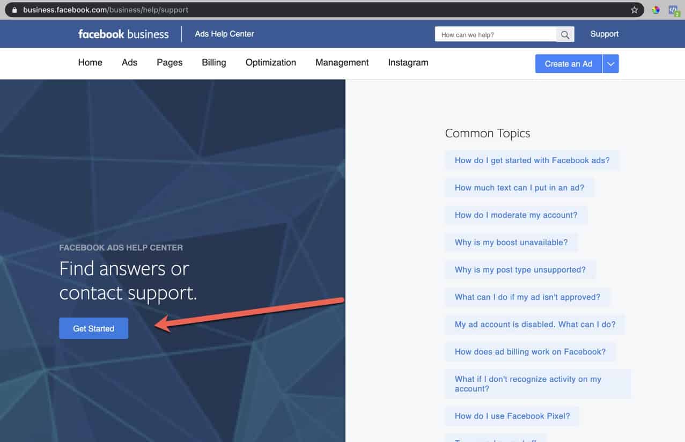685x442 pixels.
Task: Bookmark page with the star icon
Action: pyautogui.click(x=635, y=10)
